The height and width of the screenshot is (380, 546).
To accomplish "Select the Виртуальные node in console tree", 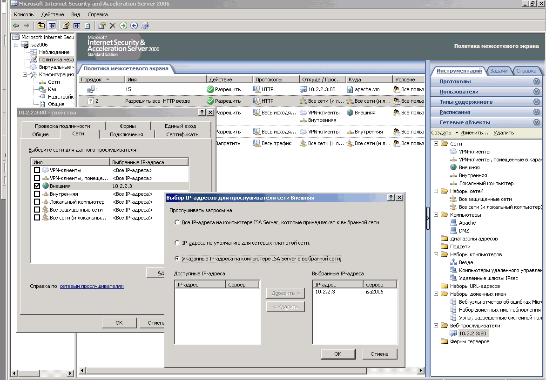I will [x=56, y=67].
